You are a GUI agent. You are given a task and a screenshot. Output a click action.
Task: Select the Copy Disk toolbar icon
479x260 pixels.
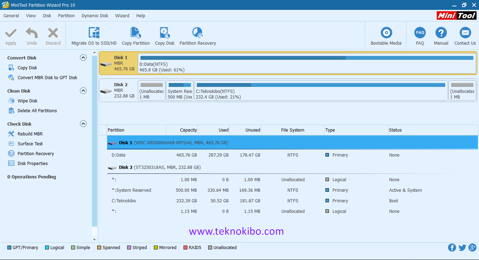(164, 35)
